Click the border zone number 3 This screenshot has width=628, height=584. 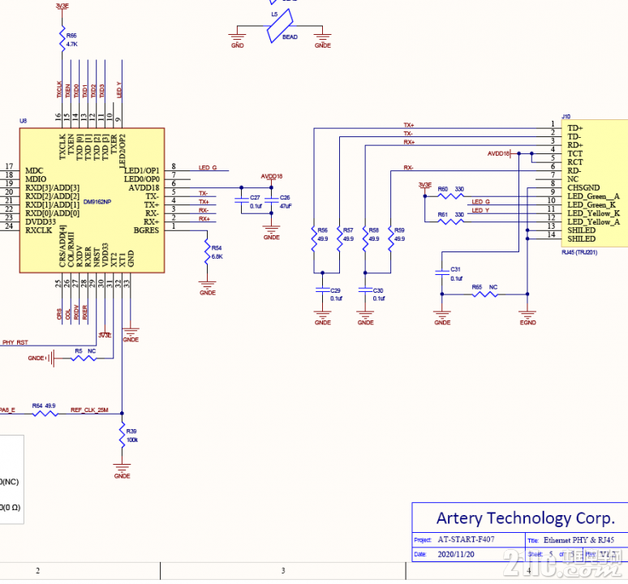(282, 570)
